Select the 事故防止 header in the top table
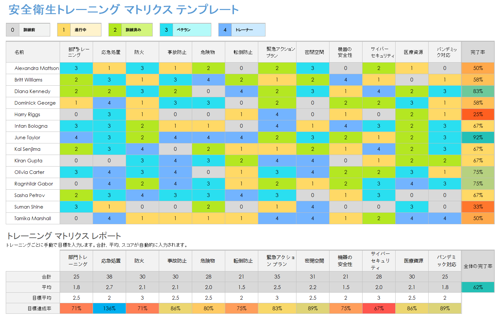 [x=175, y=52]
